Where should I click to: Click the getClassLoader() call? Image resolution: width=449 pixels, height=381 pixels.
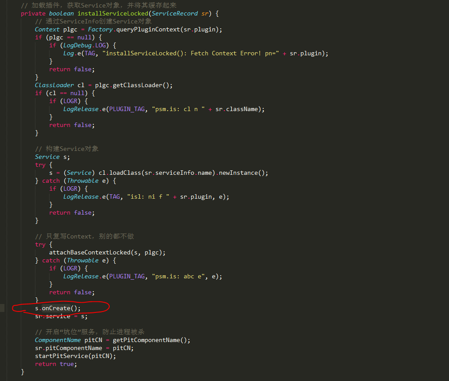pos(142,85)
